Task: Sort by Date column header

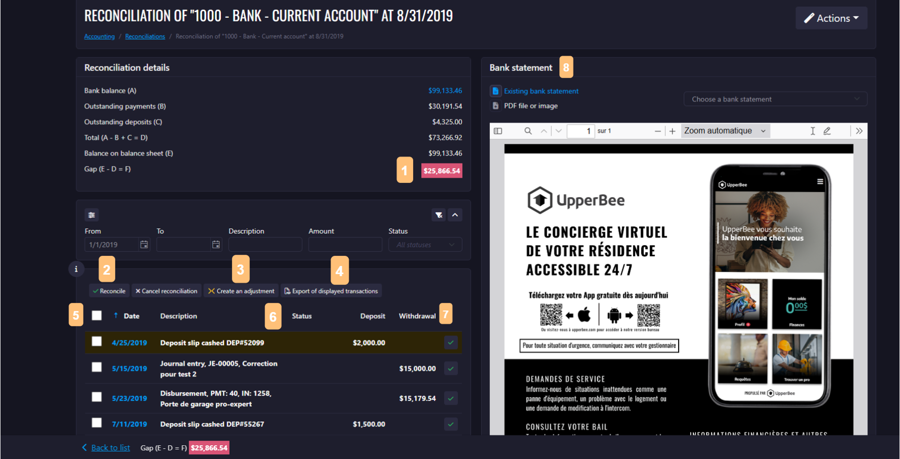Action: click(x=131, y=316)
